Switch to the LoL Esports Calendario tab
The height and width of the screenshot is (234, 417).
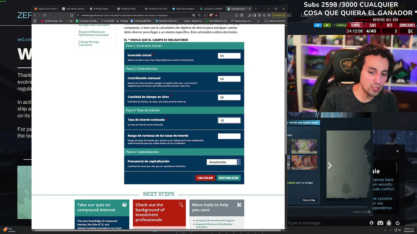(211, 9)
